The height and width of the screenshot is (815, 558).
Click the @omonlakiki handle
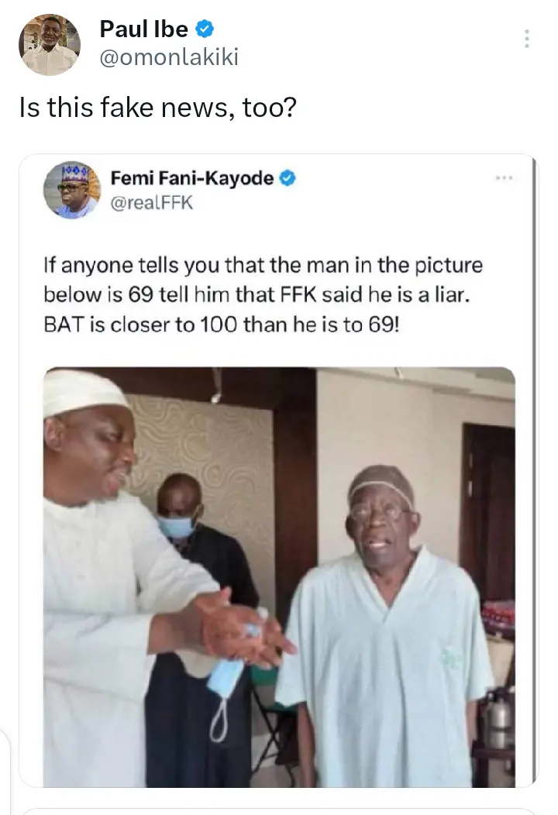point(169,57)
